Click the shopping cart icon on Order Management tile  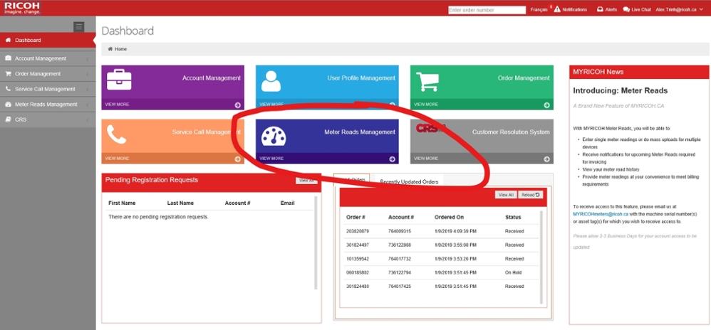tap(427, 81)
